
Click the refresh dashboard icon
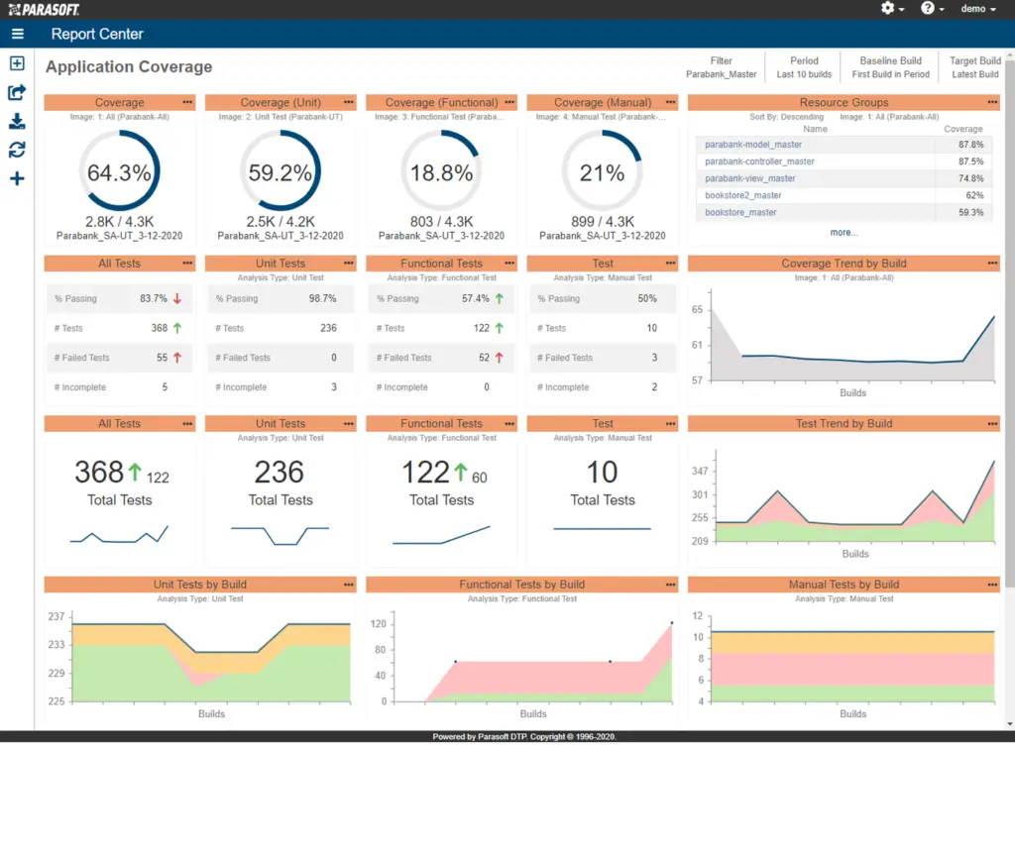pyautogui.click(x=17, y=150)
